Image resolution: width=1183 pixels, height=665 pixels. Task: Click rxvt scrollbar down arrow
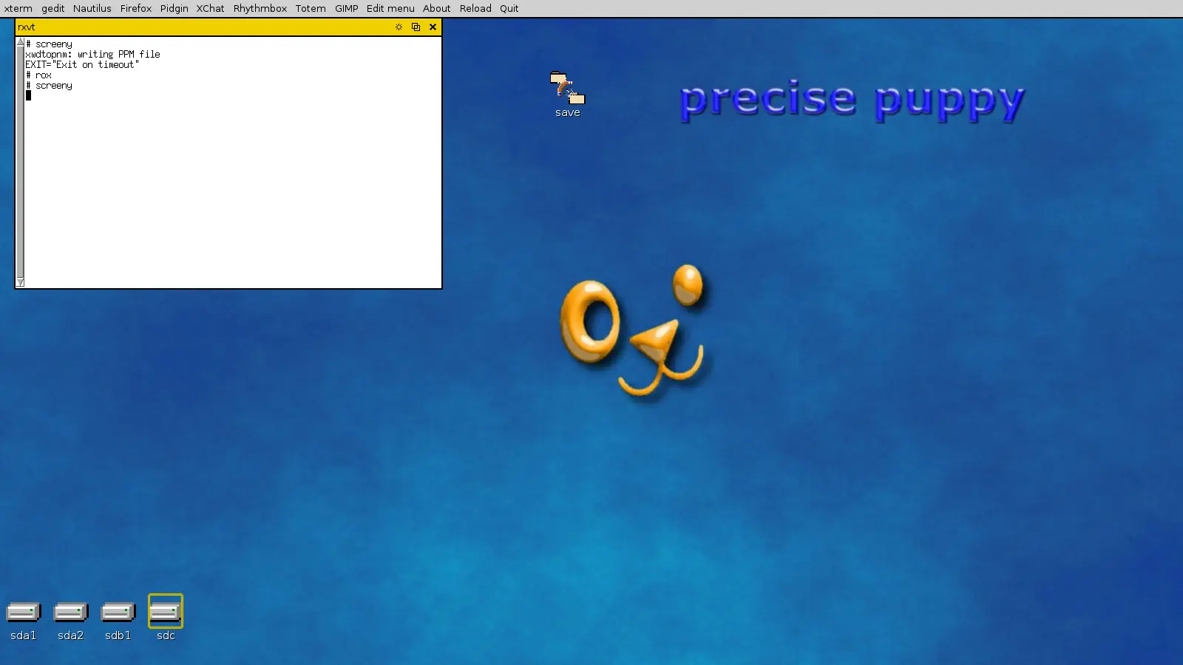tap(21, 282)
